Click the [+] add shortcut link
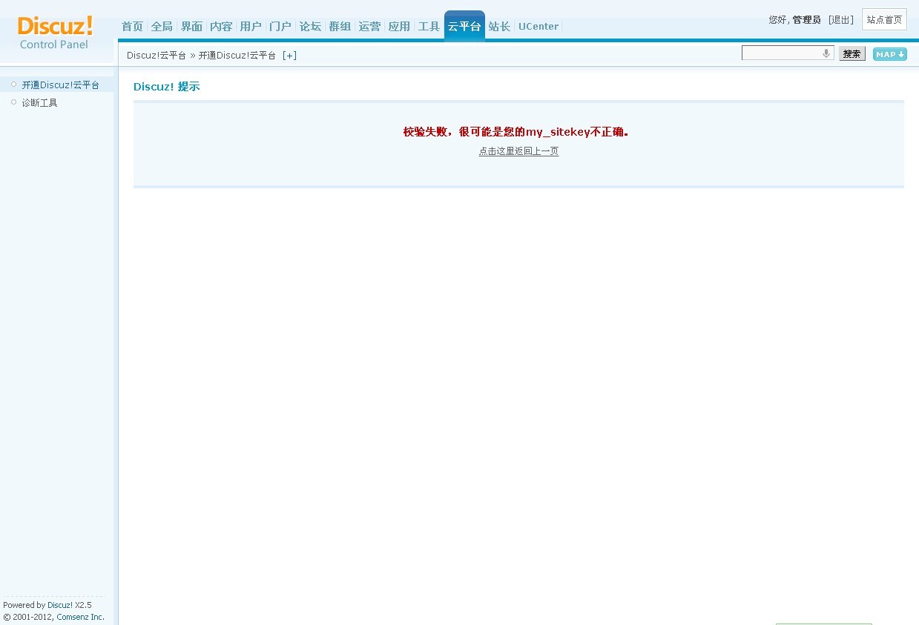The width and height of the screenshot is (919, 625). point(289,56)
